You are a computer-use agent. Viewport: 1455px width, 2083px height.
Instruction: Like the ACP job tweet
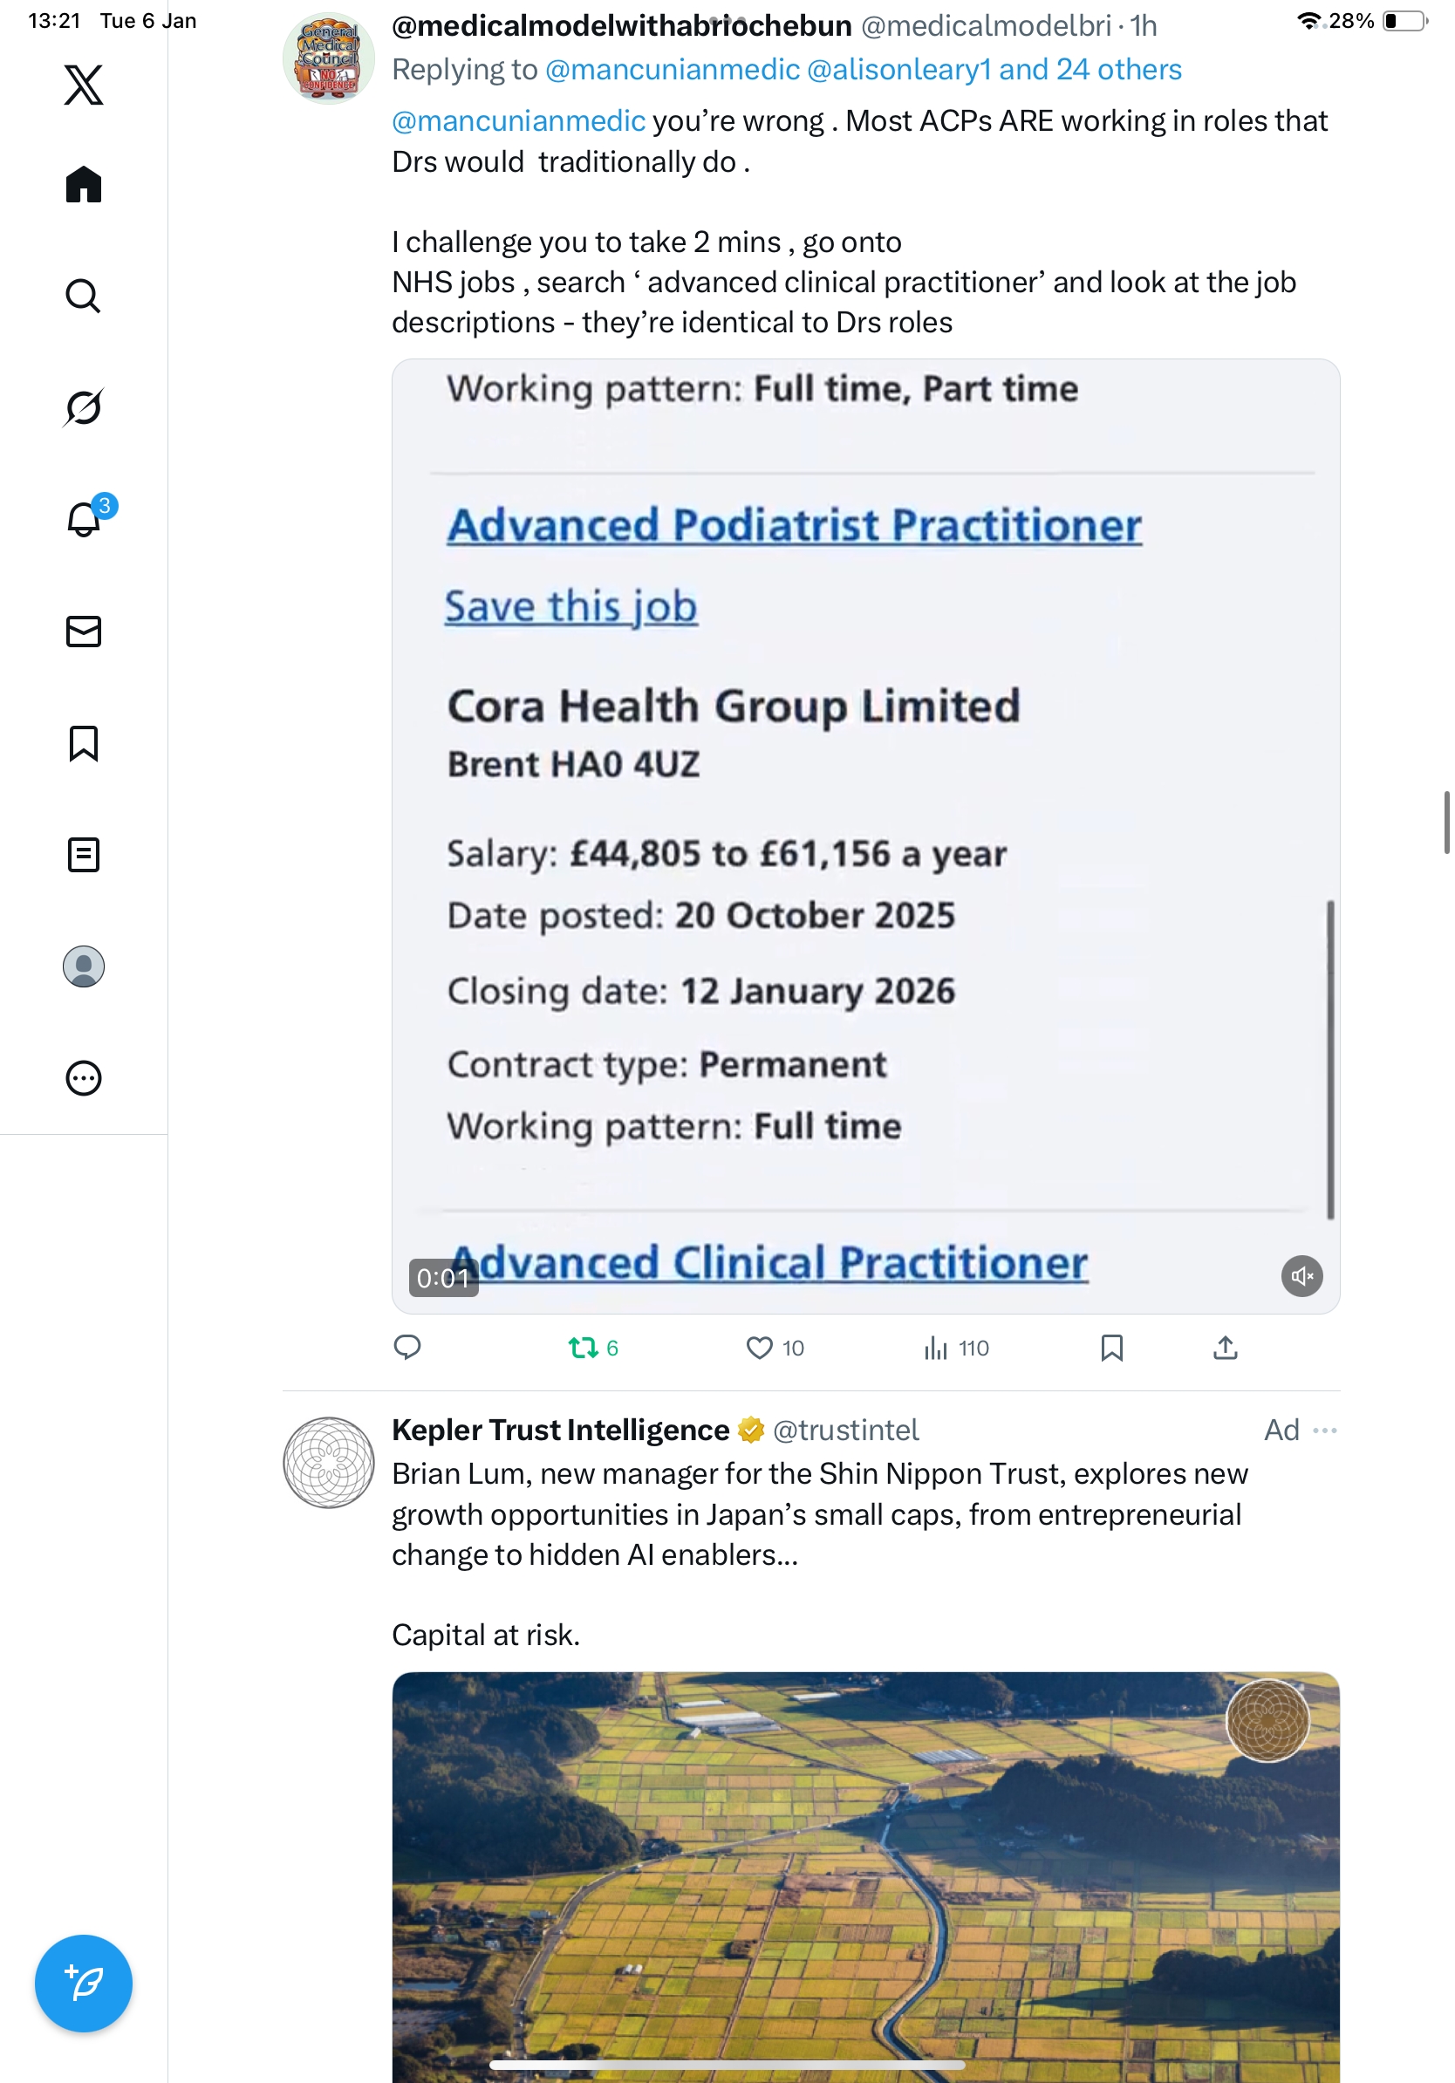coord(759,1349)
